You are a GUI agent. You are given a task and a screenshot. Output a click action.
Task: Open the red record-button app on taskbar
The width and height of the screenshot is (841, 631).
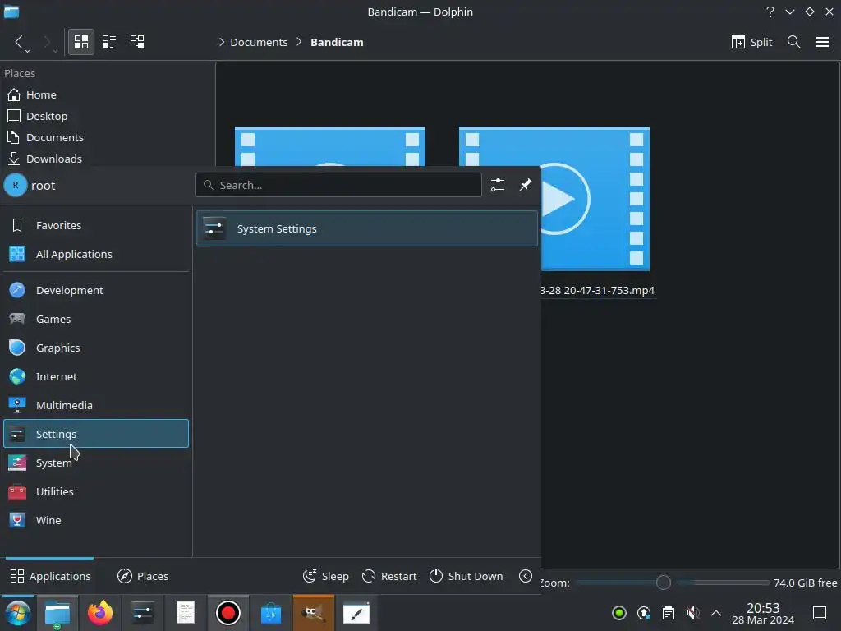228,613
